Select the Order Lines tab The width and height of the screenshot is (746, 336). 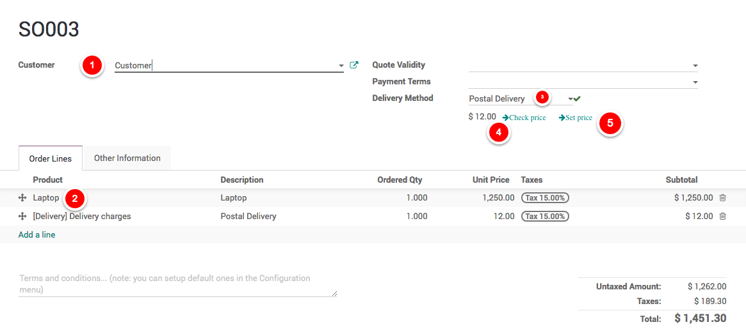pos(51,158)
